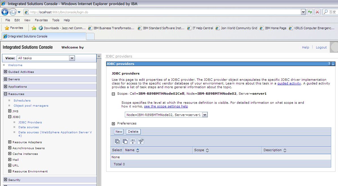
Task: Expand the JMS tree node
Action: tap(10, 111)
